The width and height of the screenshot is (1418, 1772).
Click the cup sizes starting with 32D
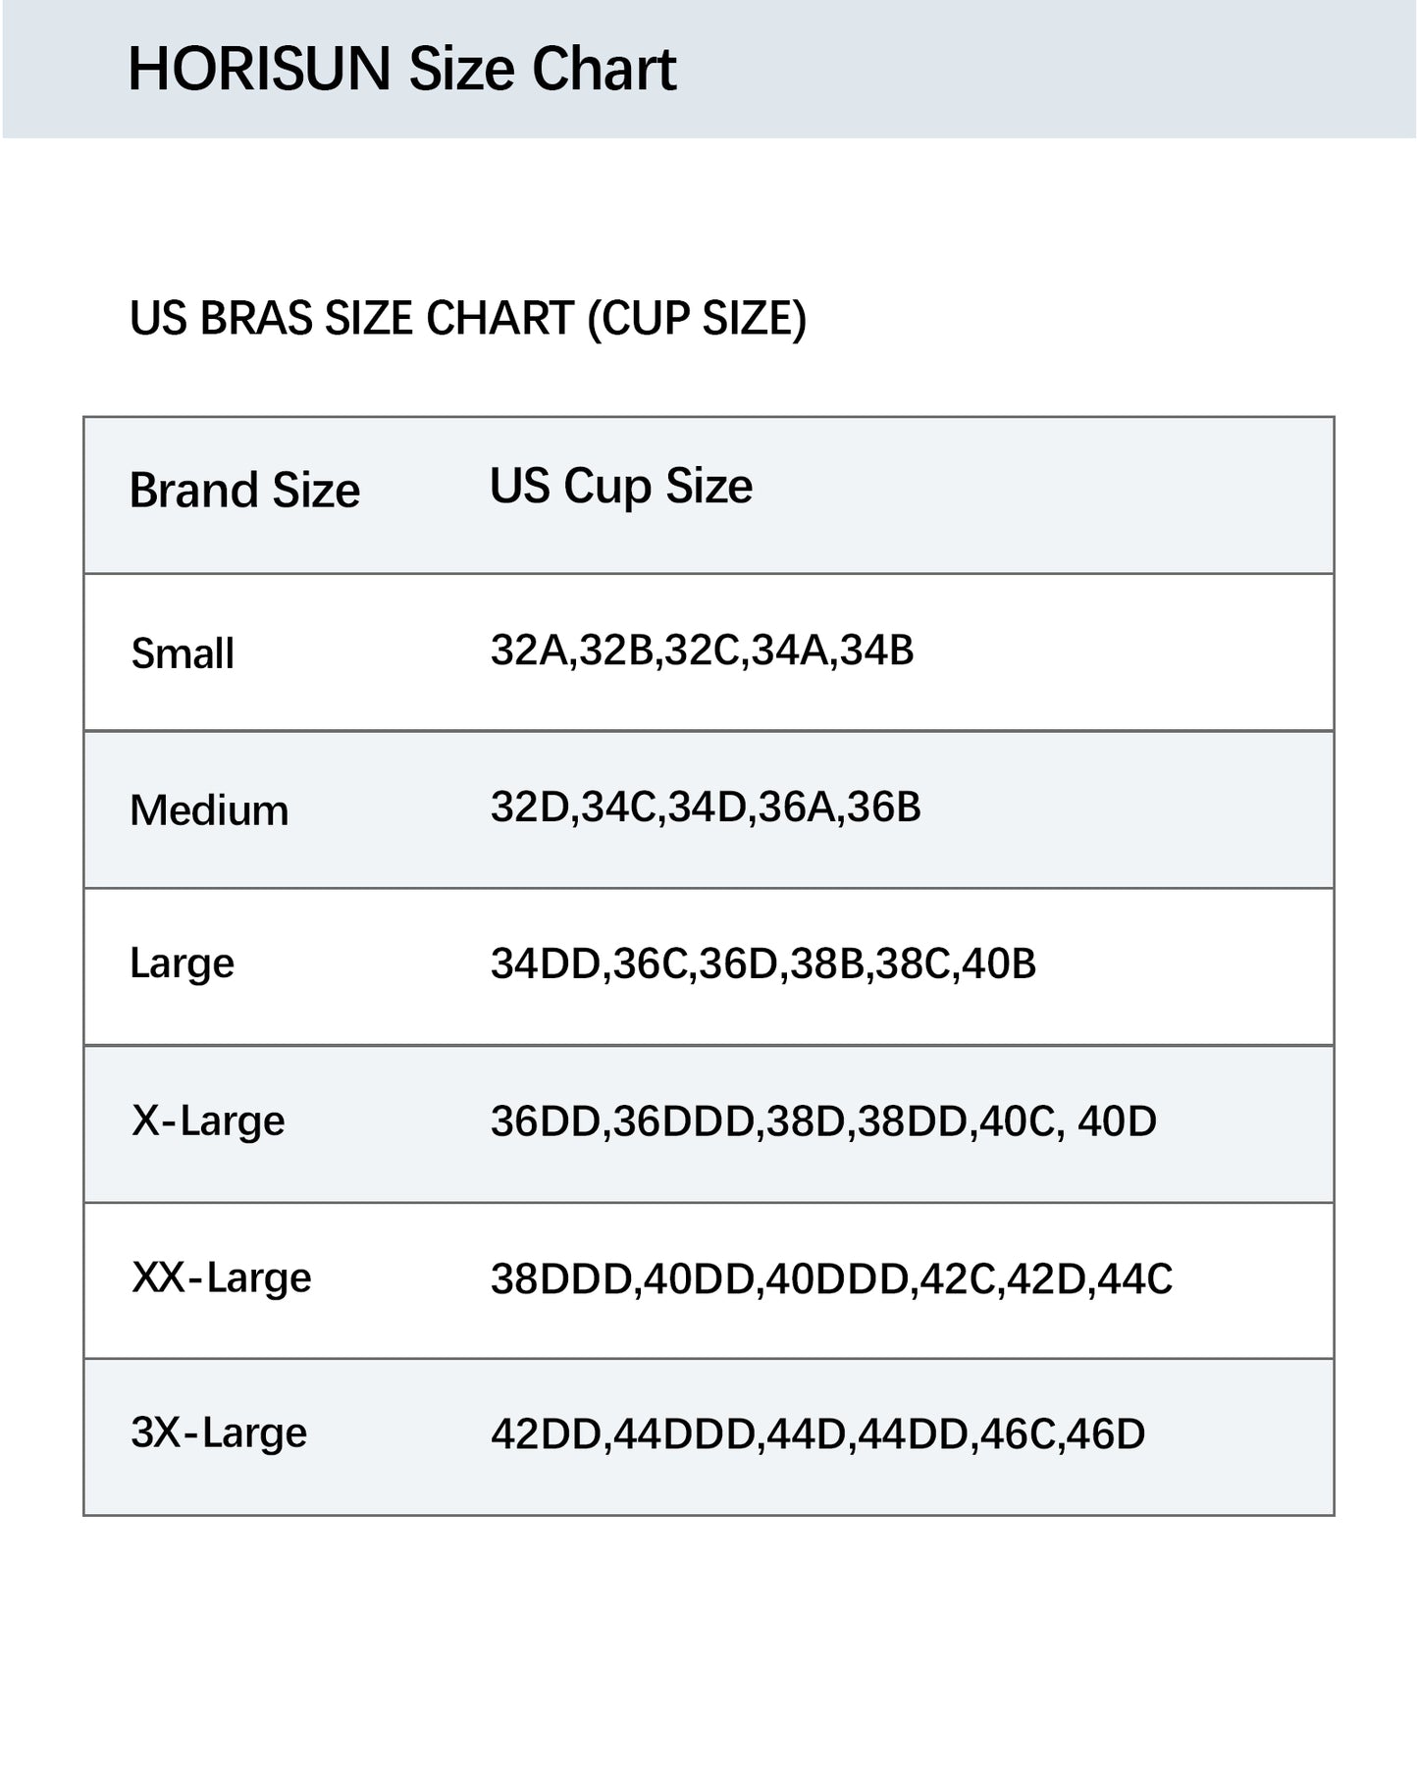pyautogui.click(x=706, y=808)
